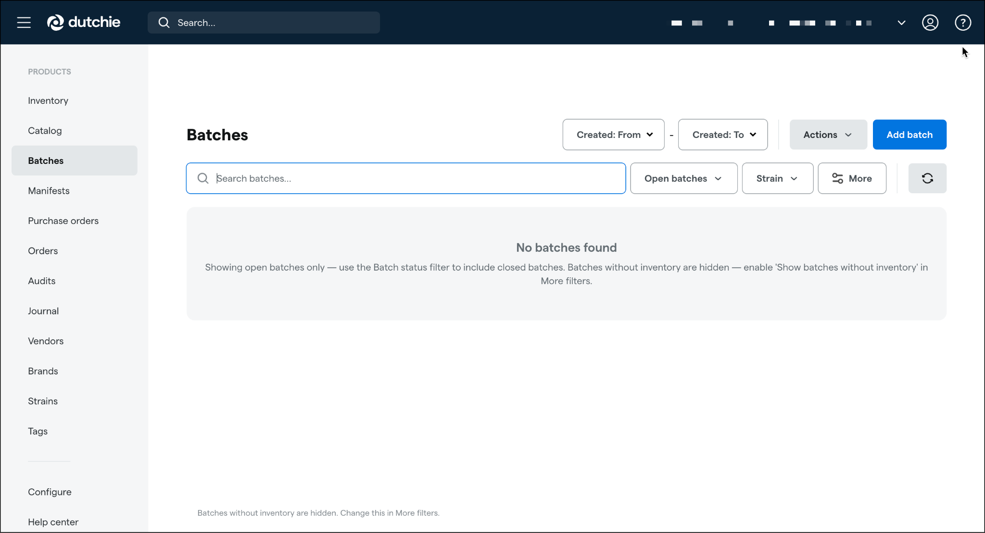
Task: Open More filters
Action: click(852, 178)
